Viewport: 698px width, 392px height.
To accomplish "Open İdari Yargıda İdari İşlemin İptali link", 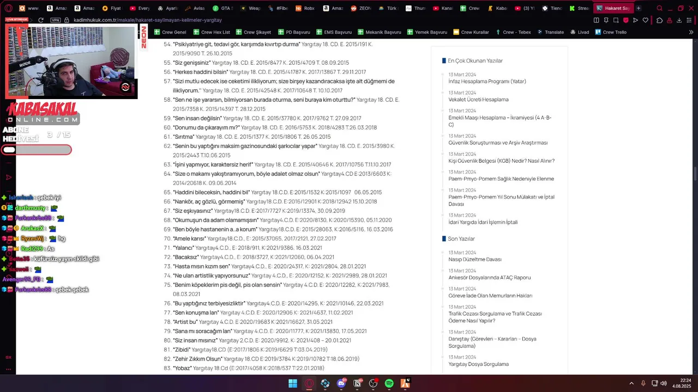I will click(x=483, y=222).
